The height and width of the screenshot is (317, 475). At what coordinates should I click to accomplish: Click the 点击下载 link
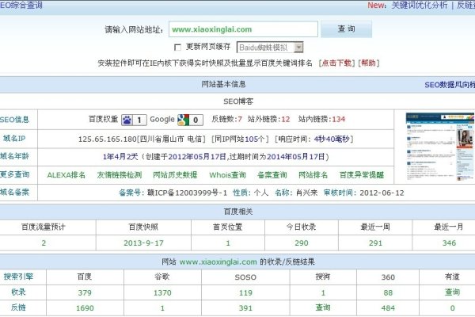(336, 63)
